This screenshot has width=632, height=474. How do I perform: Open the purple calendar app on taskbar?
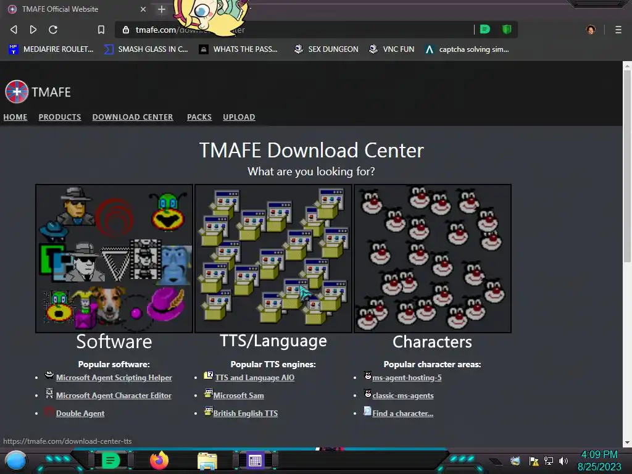pyautogui.click(x=255, y=460)
